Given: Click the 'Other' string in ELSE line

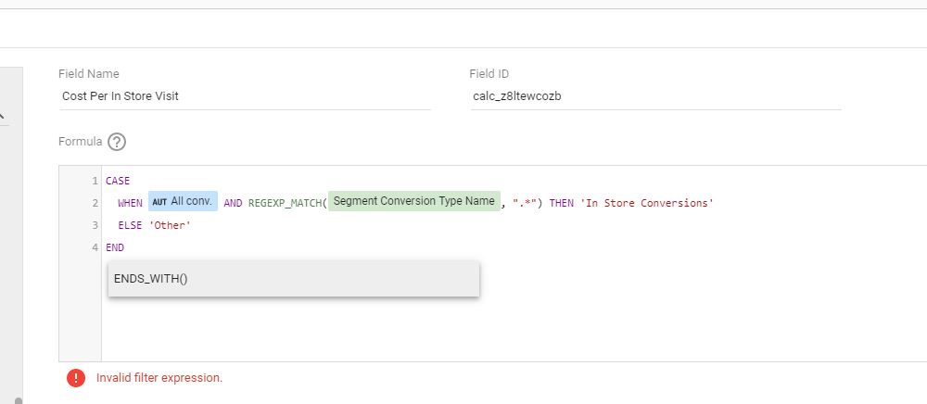Looking at the screenshot, I should [170, 225].
